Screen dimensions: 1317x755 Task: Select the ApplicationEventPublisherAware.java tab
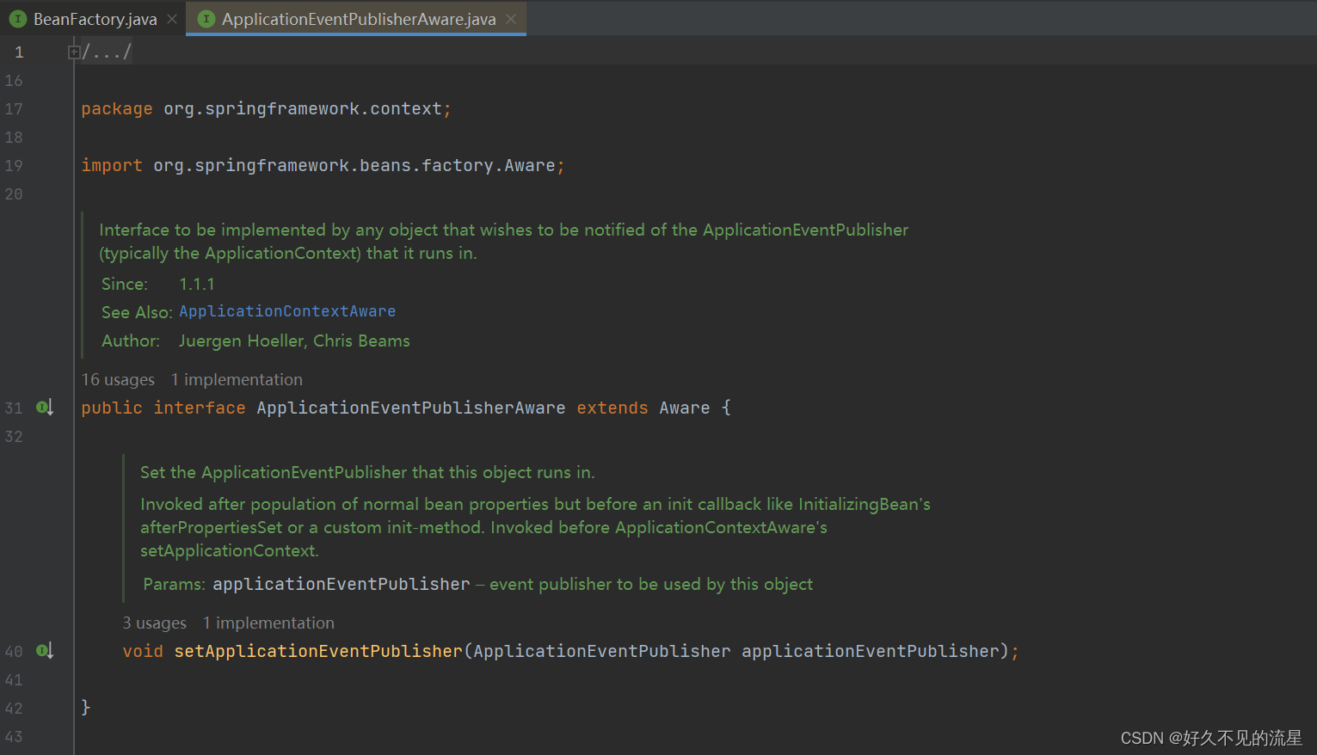359,19
